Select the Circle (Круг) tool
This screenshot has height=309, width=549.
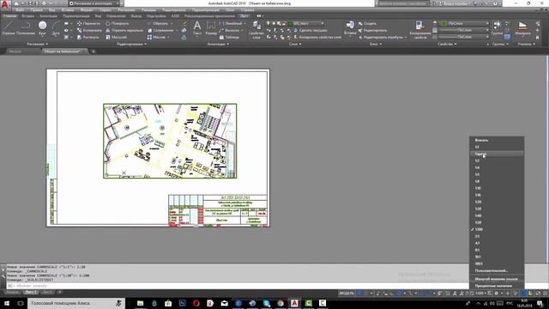[x=42, y=28]
